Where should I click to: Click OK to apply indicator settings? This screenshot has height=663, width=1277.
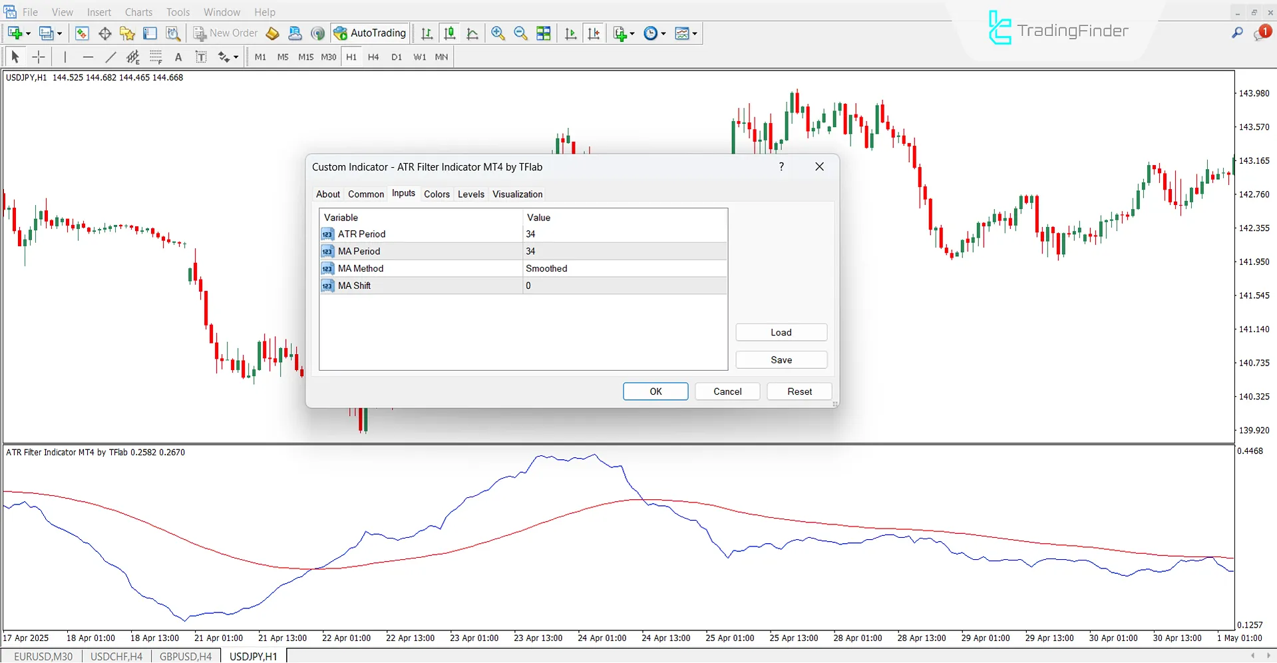655,391
